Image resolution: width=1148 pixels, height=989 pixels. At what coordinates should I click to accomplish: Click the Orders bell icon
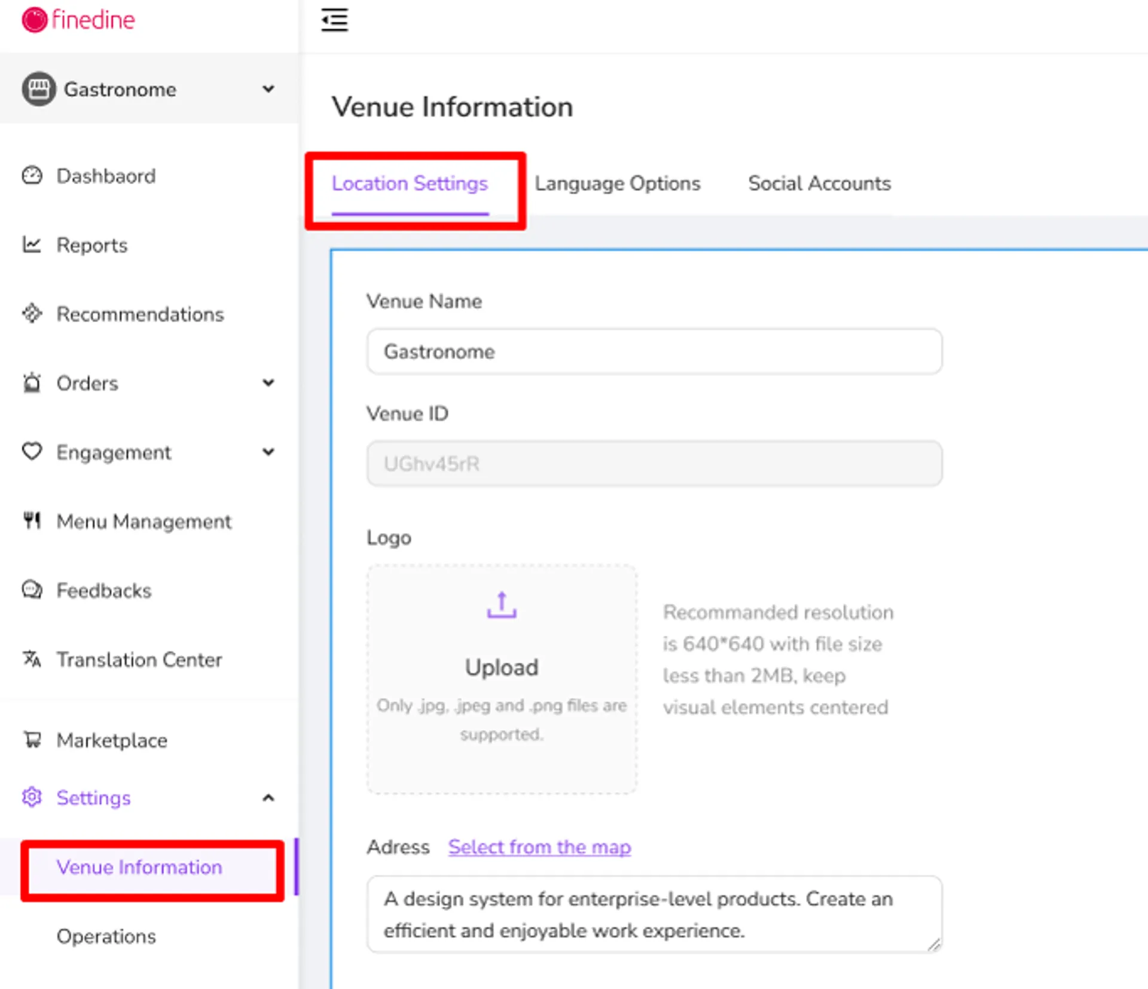[x=32, y=382]
